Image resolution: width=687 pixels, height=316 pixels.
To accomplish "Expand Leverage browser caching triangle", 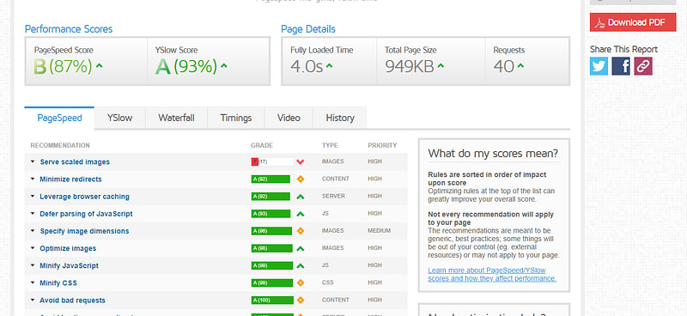I will tap(33, 197).
